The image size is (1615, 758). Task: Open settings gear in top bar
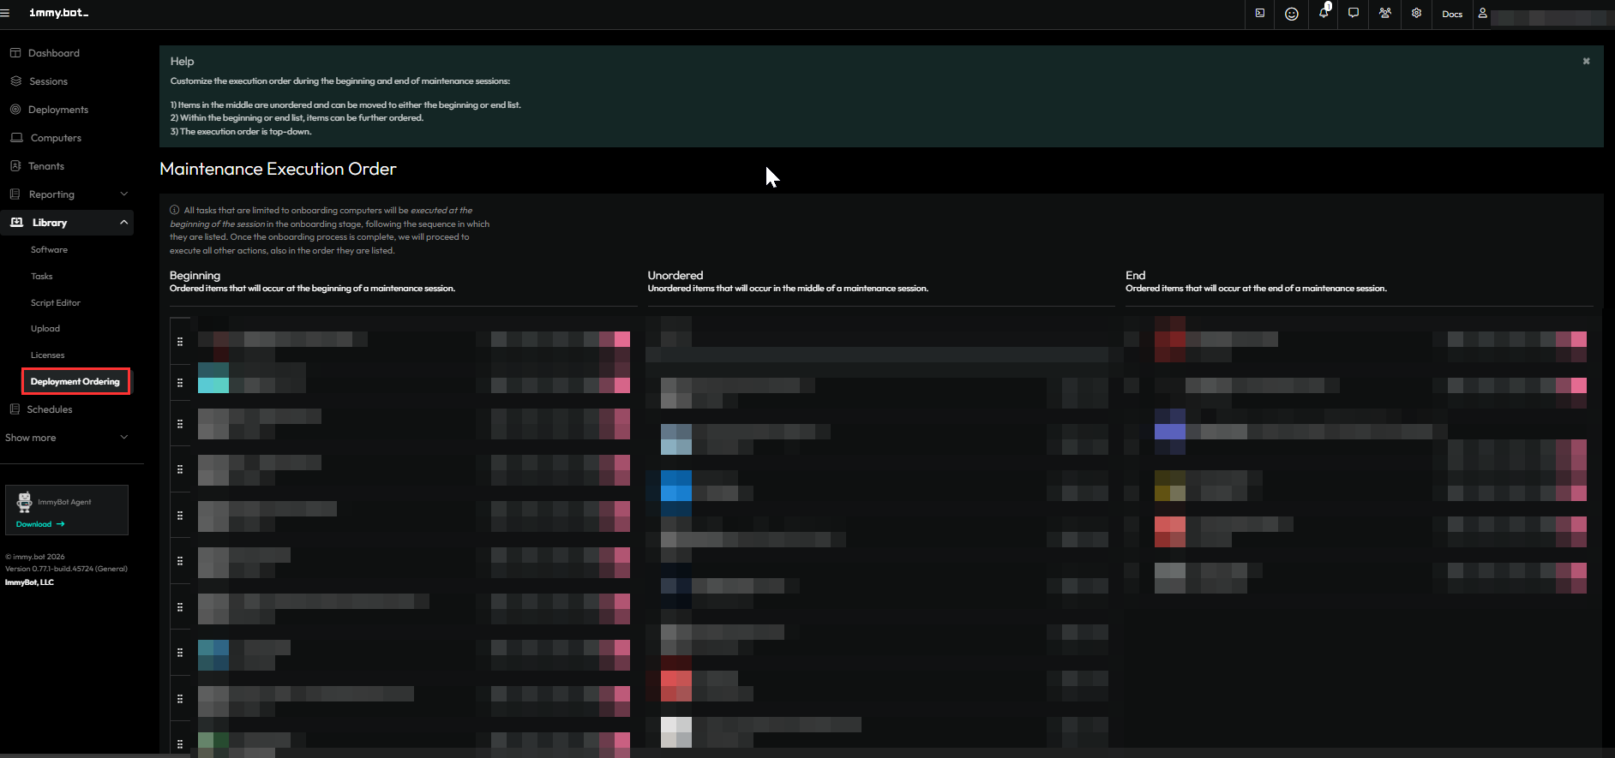1416,14
